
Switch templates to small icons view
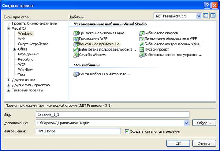pos(213,16)
